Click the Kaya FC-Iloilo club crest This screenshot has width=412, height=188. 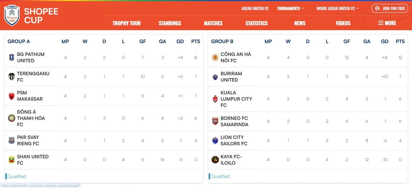click(x=215, y=160)
